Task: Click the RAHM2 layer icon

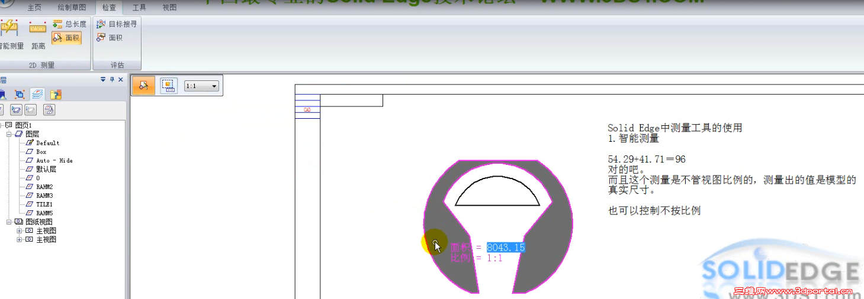Action: point(30,187)
